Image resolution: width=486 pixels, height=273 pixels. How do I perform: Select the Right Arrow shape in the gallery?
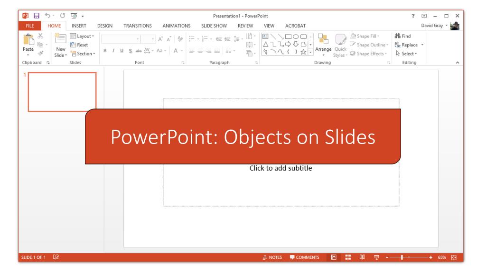288,44
